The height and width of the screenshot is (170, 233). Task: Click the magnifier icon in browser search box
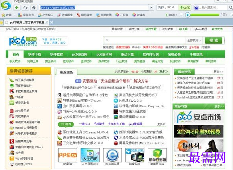click(x=231, y=8)
